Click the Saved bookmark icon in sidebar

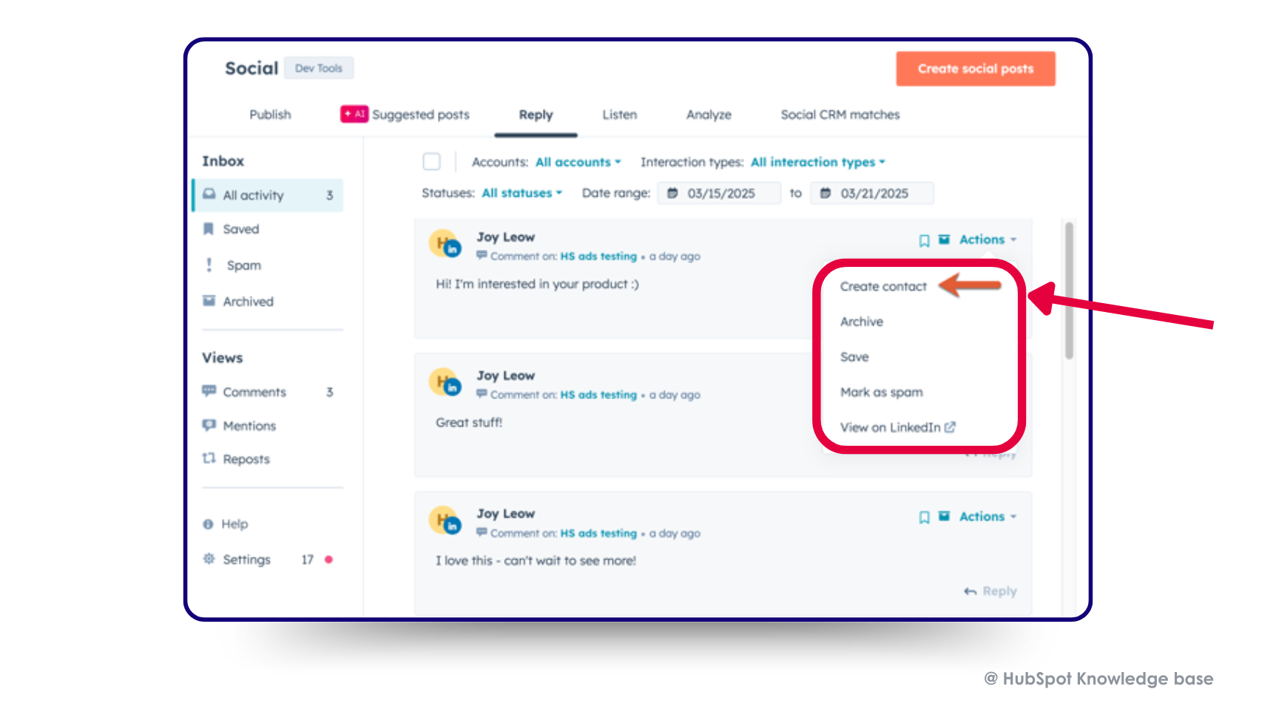point(209,229)
